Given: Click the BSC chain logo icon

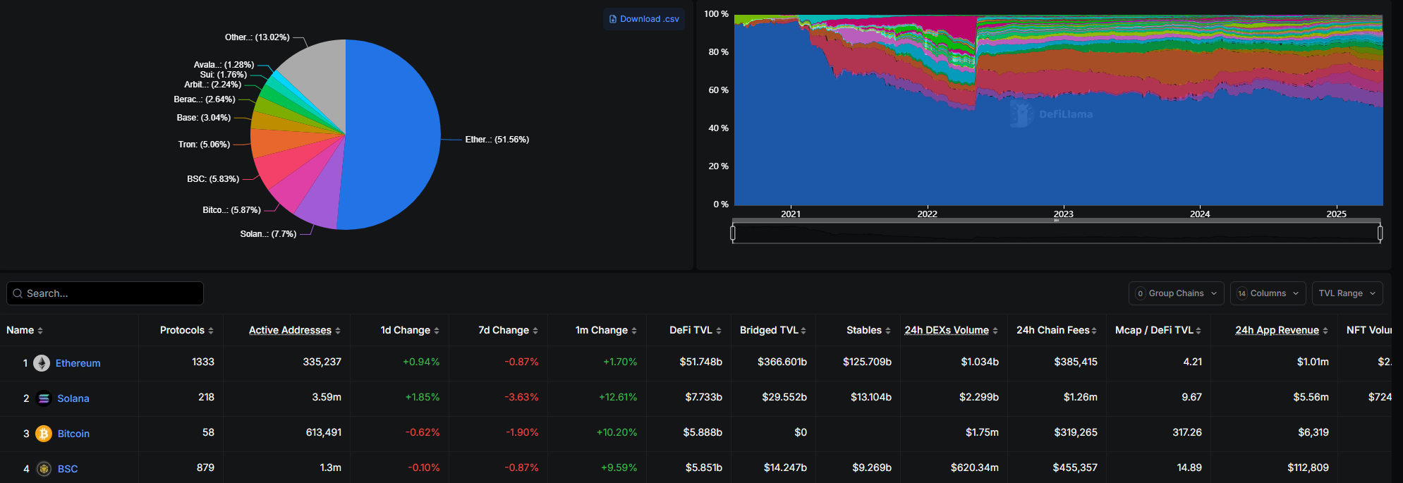Looking at the screenshot, I should pos(44,469).
